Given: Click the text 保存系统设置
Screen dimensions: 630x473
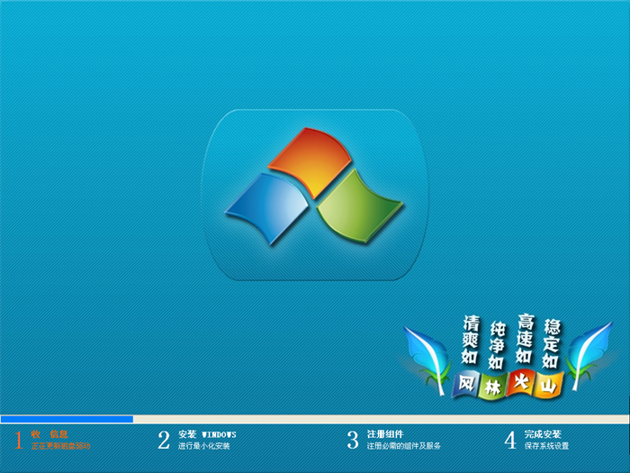Looking at the screenshot, I should tap(546, 446).
